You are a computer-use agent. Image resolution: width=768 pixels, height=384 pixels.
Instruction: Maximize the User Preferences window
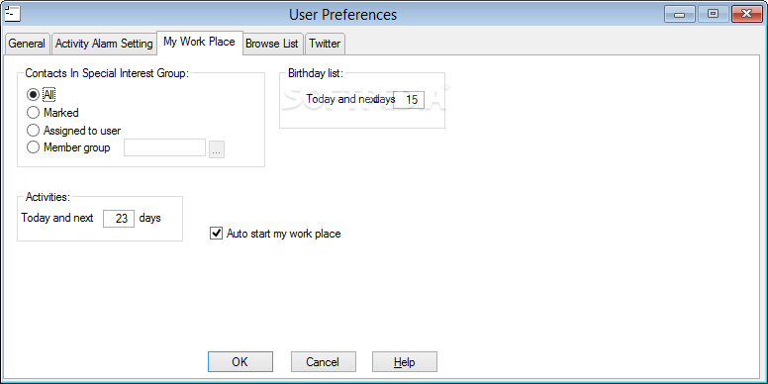713,14
